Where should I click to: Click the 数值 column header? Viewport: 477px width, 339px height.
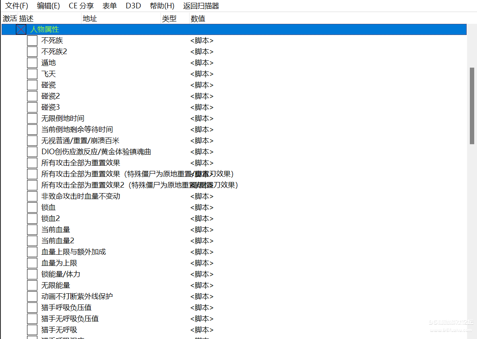(198, 19)
